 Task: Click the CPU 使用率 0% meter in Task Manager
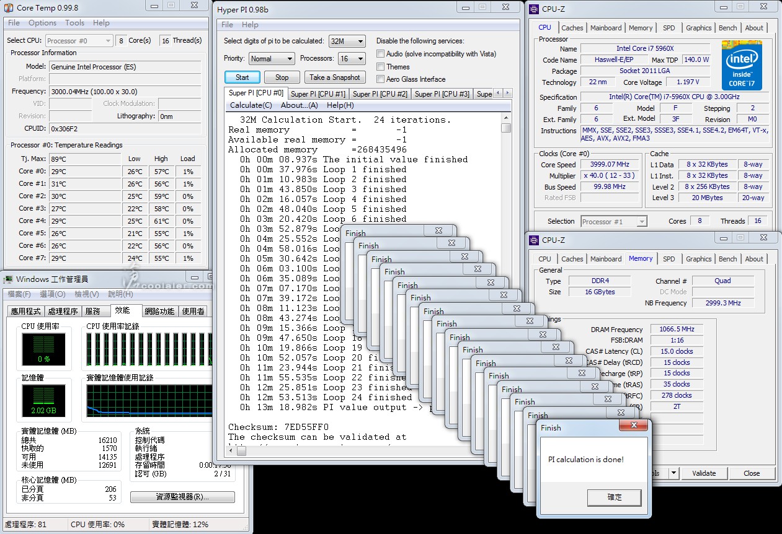click(43, 349)
